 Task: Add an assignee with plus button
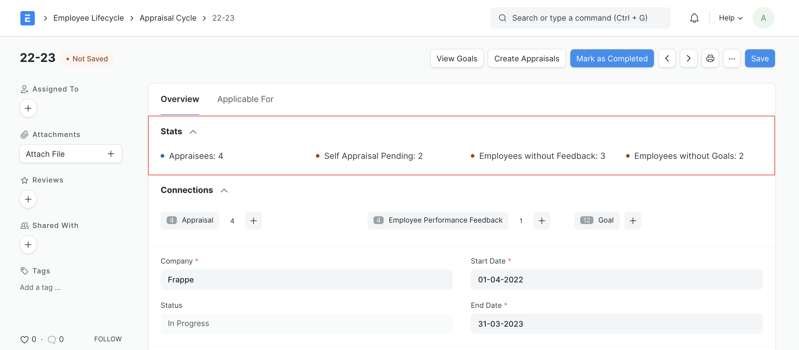point(28,108)
